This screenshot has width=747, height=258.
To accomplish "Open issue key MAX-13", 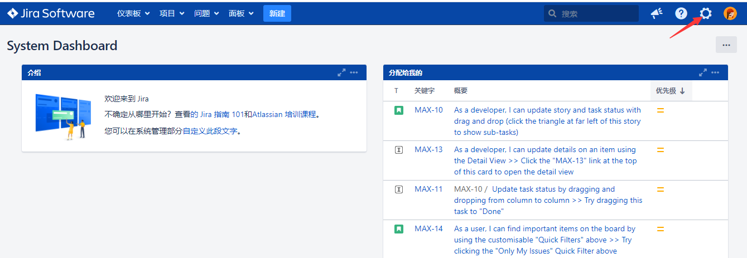I will click(x=428, y=150).
